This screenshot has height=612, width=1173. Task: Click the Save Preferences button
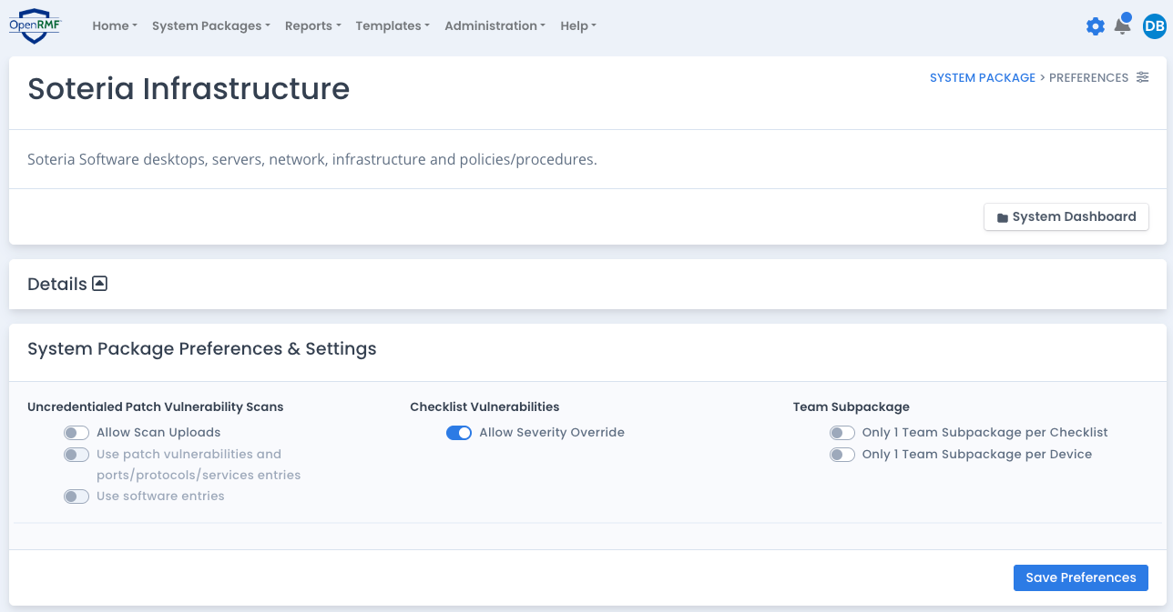[1081, 577]
